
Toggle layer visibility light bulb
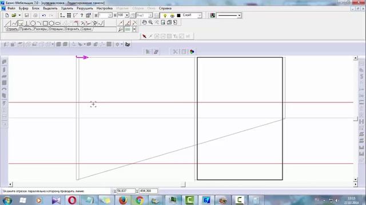coord(165,15)
